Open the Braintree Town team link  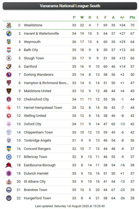[35, 190]
